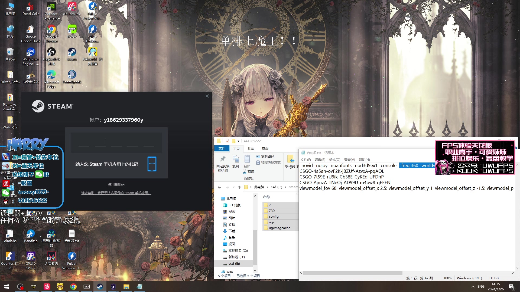Open the Dead Cells desktop shortcut
Image resolution: width=520 pixels, height=292 pixels.
click(31, 9)
